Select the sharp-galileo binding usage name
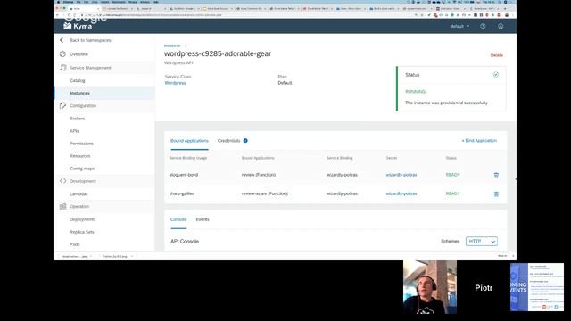The height and width of the screenshot is (321, 571). tap(182, 193)
